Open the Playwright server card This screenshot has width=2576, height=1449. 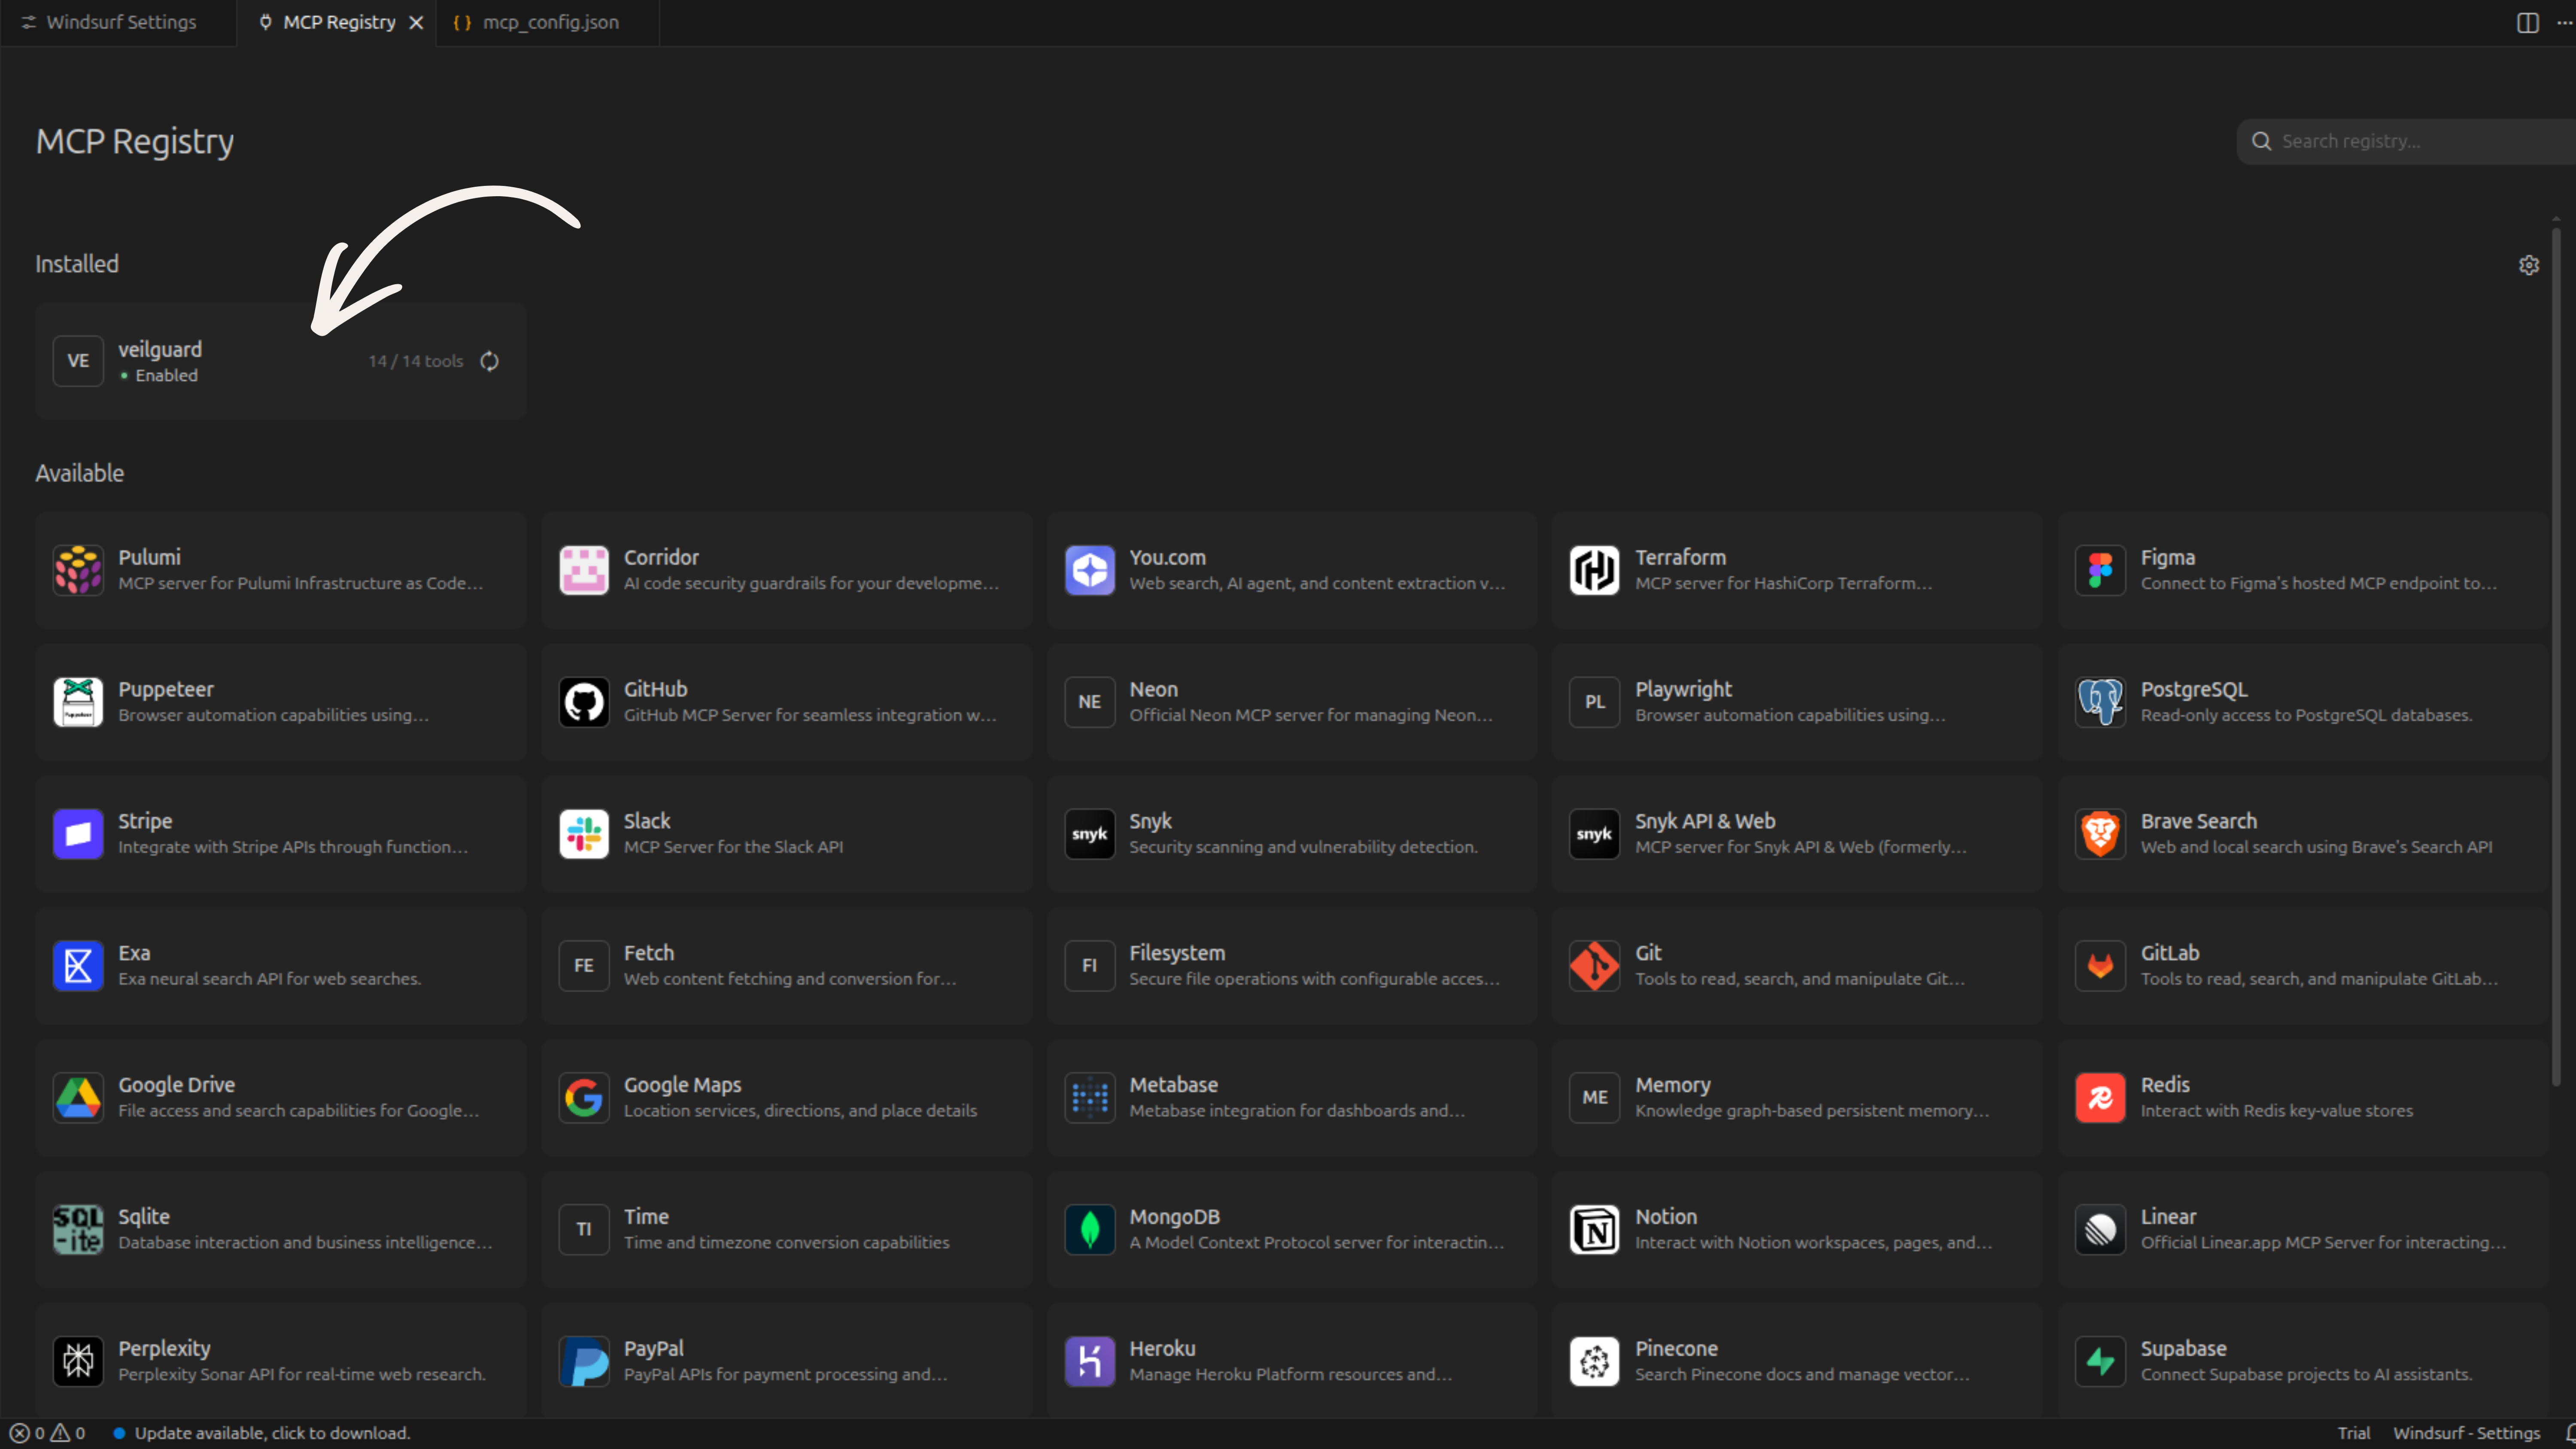coord(1797,702)
